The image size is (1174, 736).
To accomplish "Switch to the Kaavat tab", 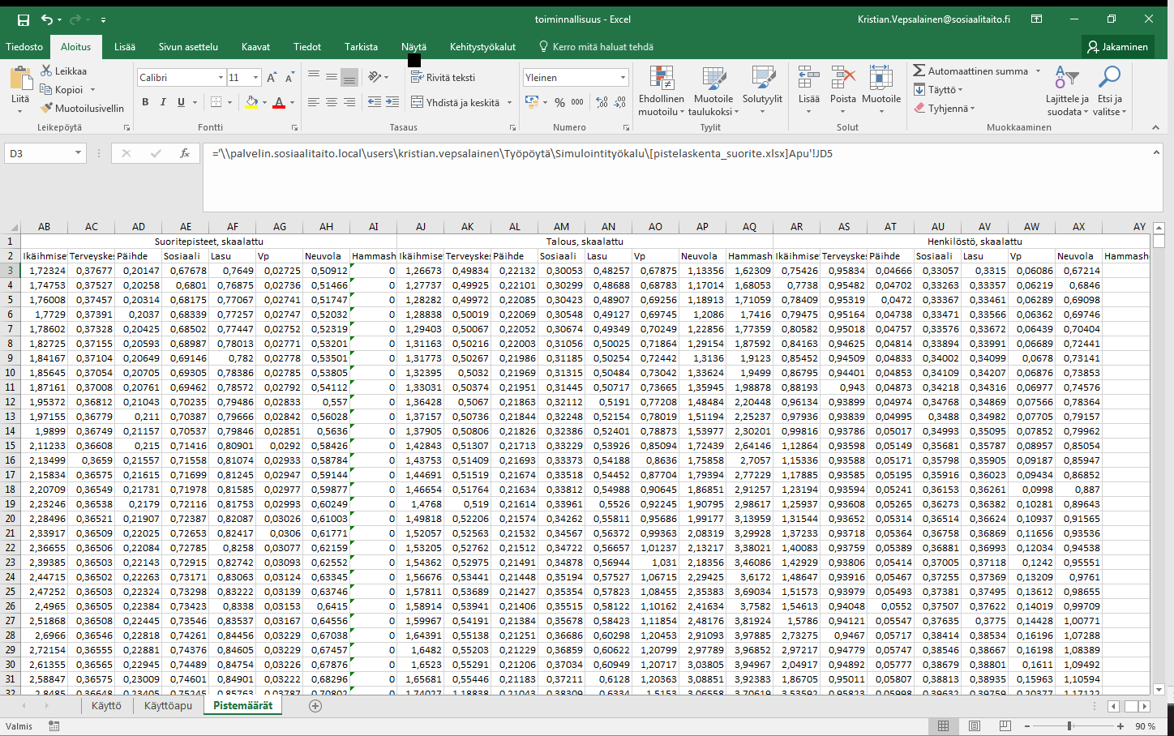I will point(255,47).
